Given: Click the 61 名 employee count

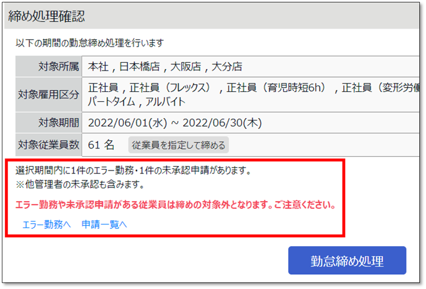Looking at the screenshot, I should pyautogui.click(x=101, y=145).
